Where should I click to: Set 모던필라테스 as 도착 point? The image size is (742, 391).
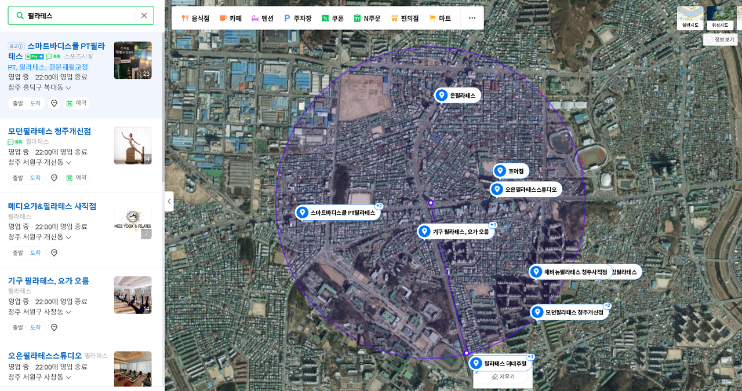pyautogui.click(x=35, y=178)
